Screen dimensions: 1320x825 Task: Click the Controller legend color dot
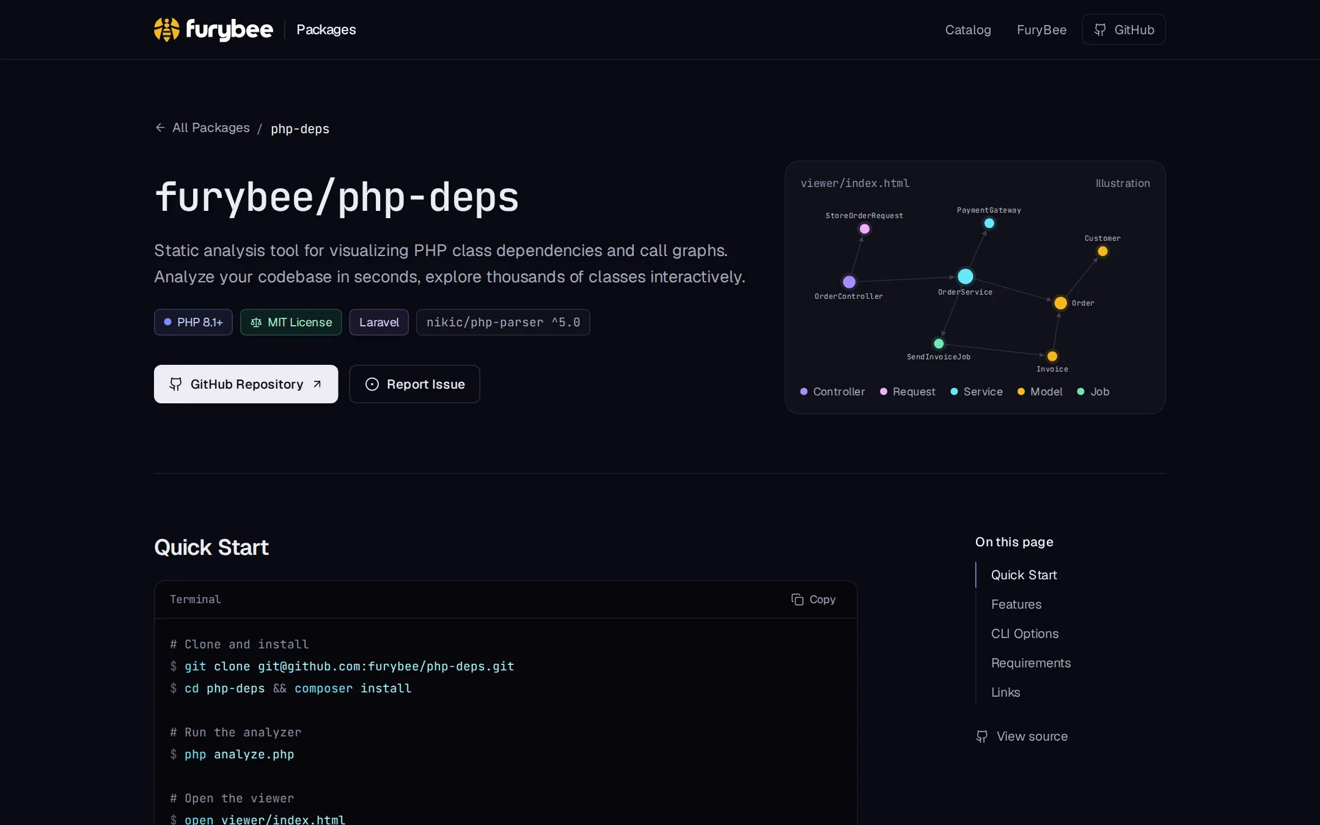[x=804, y=391]
